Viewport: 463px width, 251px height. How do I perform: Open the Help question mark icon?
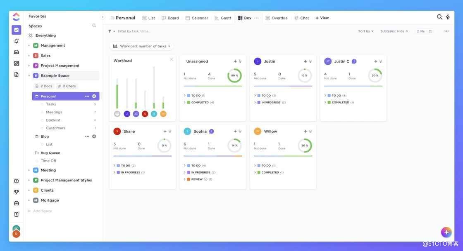[x=16, y=181]
